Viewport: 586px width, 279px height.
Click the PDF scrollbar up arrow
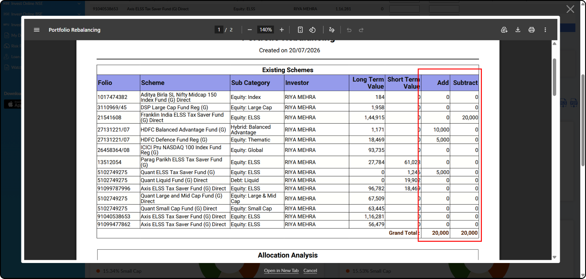555,44
